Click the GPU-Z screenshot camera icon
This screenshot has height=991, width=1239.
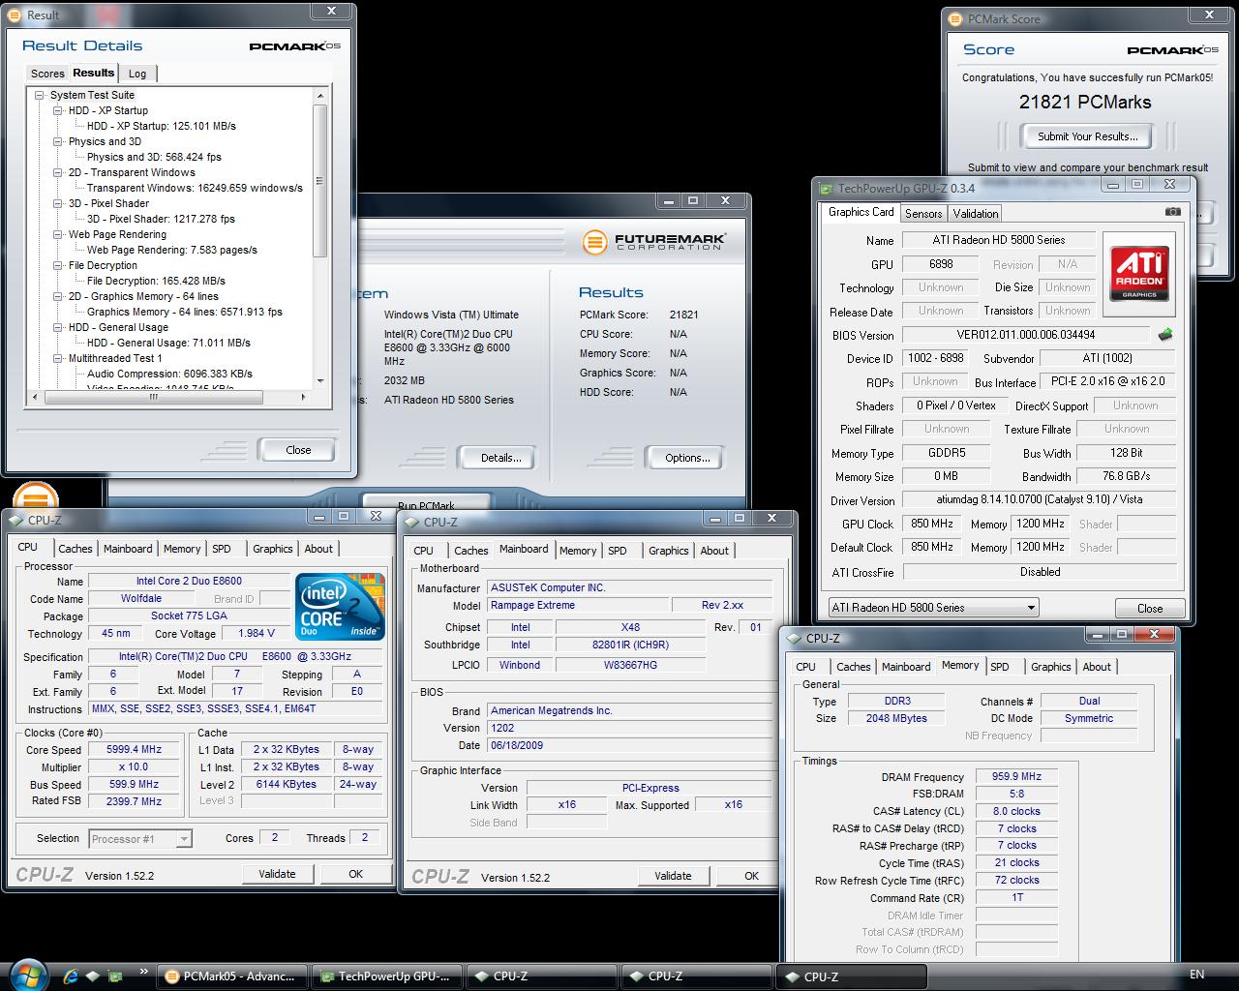(1172, 211)
